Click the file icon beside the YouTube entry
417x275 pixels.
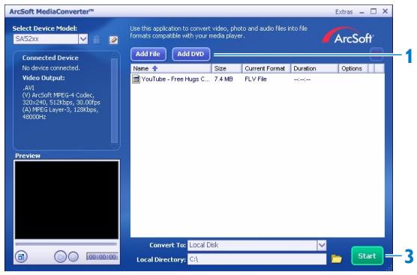click(x=136, y=79)
